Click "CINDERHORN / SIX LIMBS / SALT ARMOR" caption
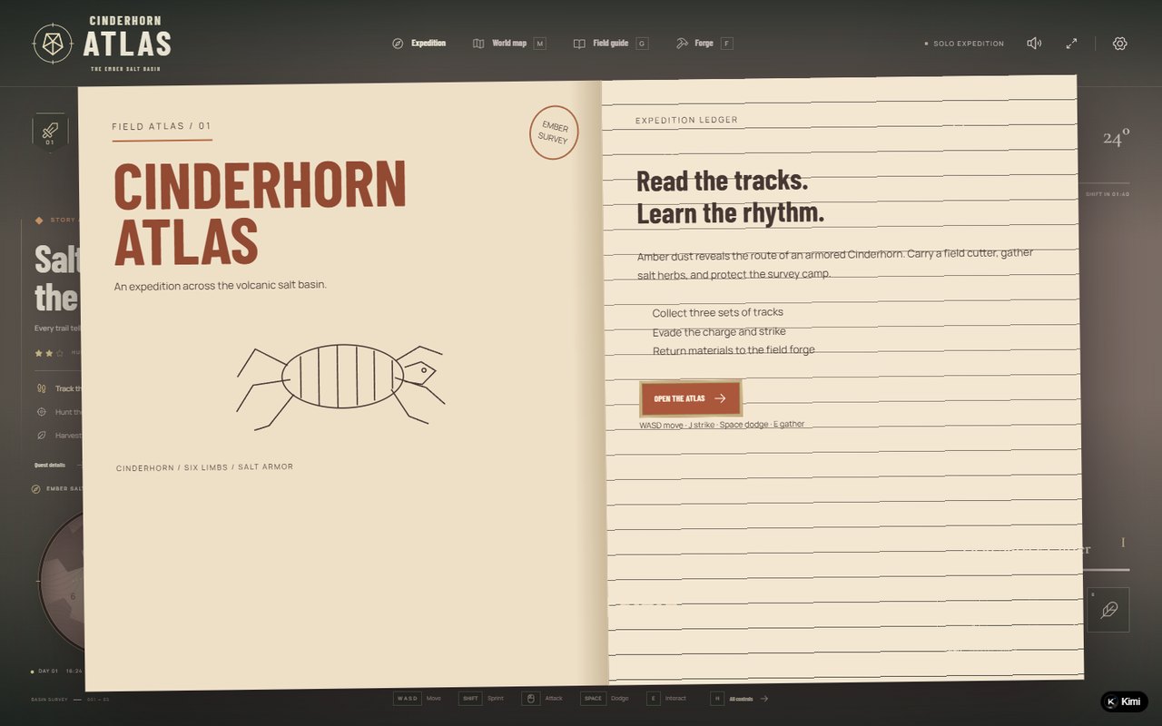1162x726 pixels. click(x=204, y=467)
